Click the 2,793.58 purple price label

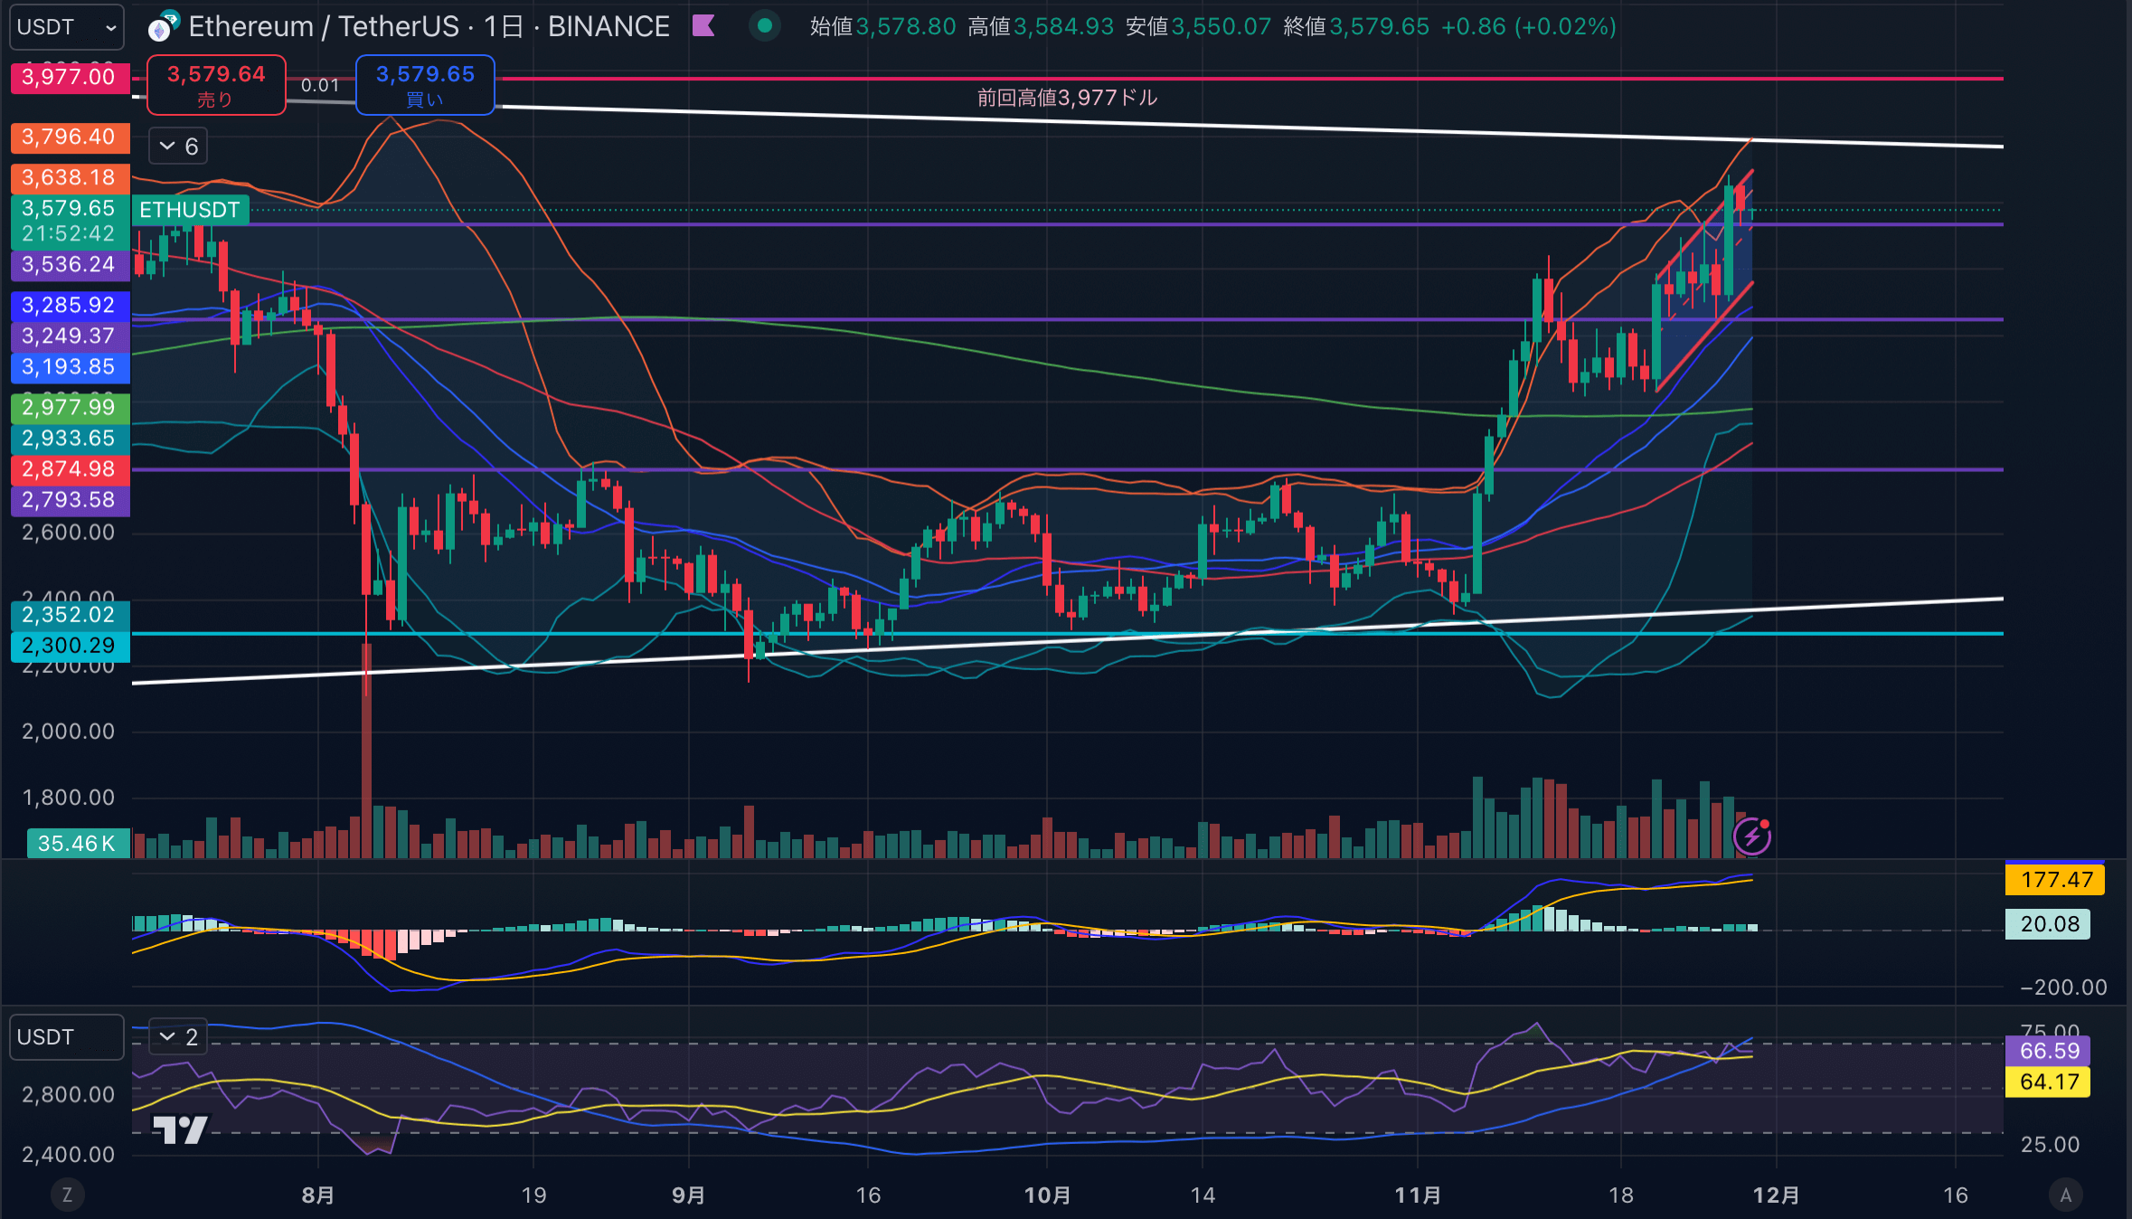point(70,500)
